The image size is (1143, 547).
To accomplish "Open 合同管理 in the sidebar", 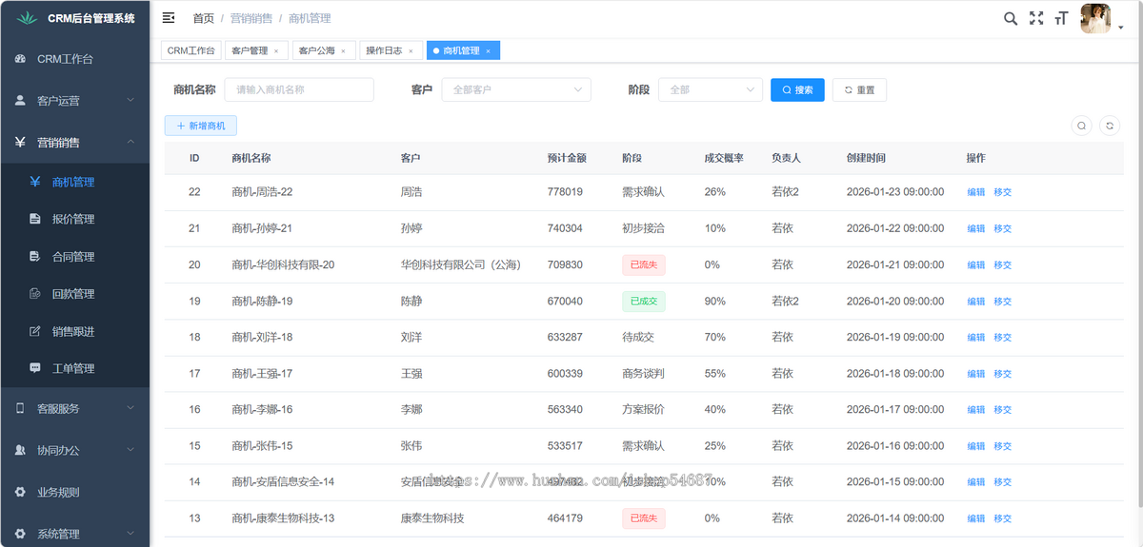I will click(x=74, y=257).
